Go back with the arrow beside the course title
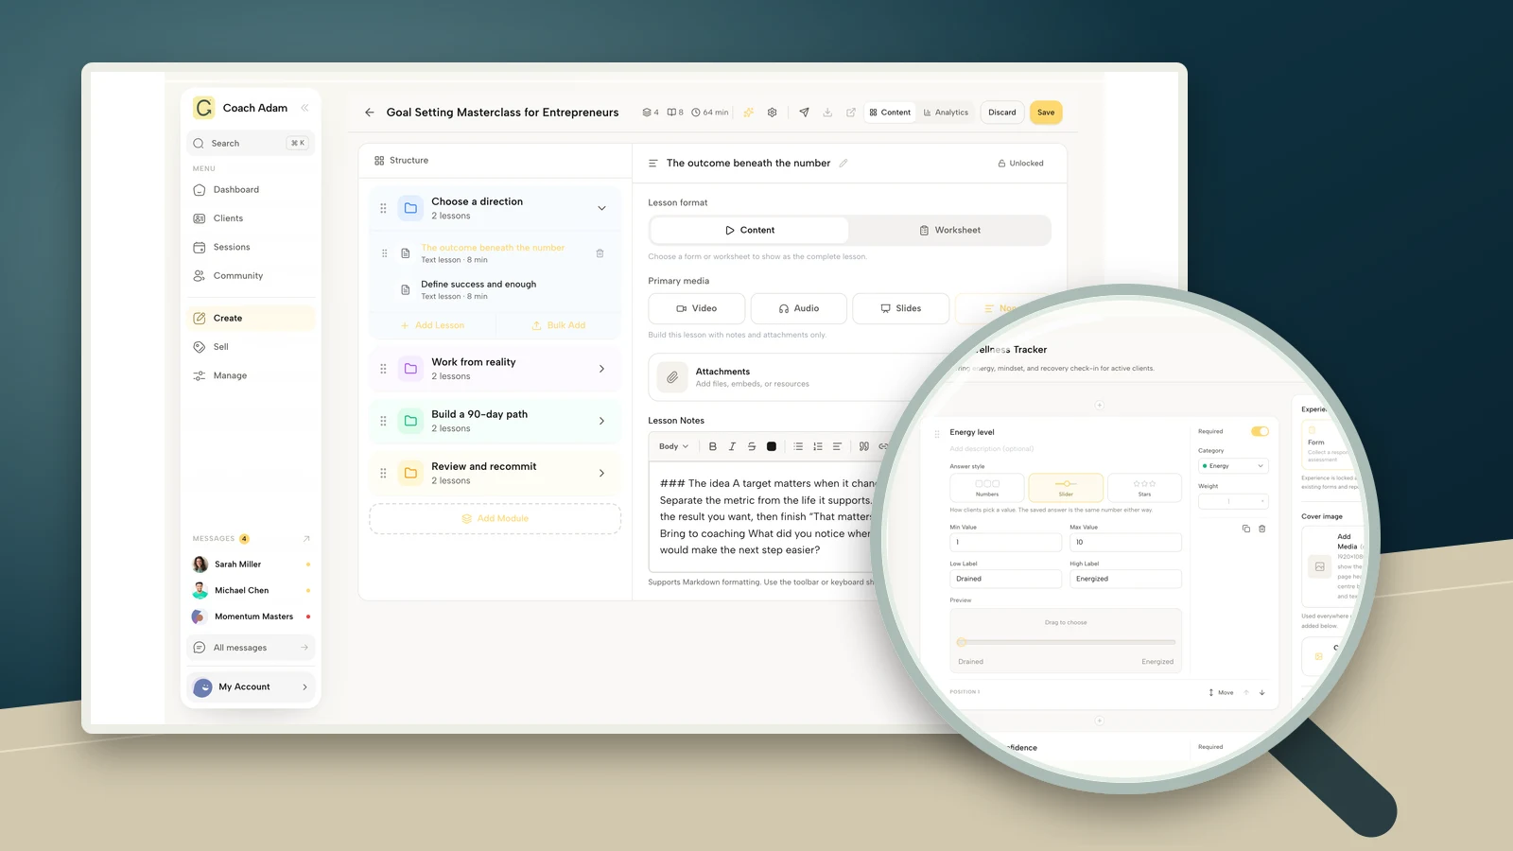Image resolution: width=1513 pixels, height=851 pixels. coord(370,113)
